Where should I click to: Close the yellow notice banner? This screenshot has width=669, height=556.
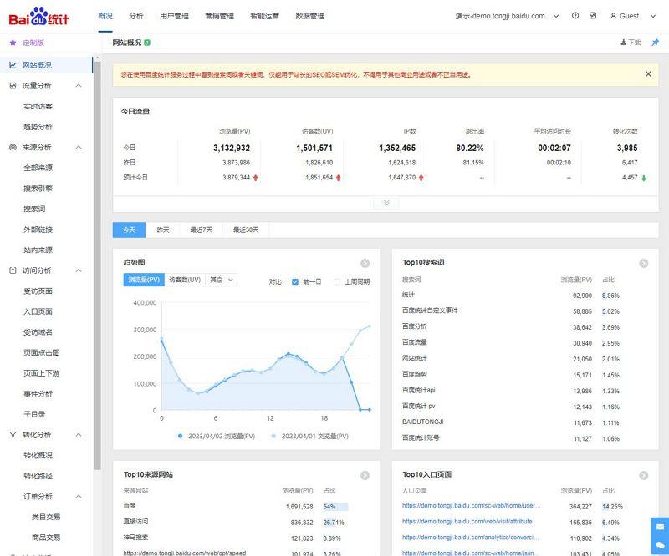click(648, 74)
